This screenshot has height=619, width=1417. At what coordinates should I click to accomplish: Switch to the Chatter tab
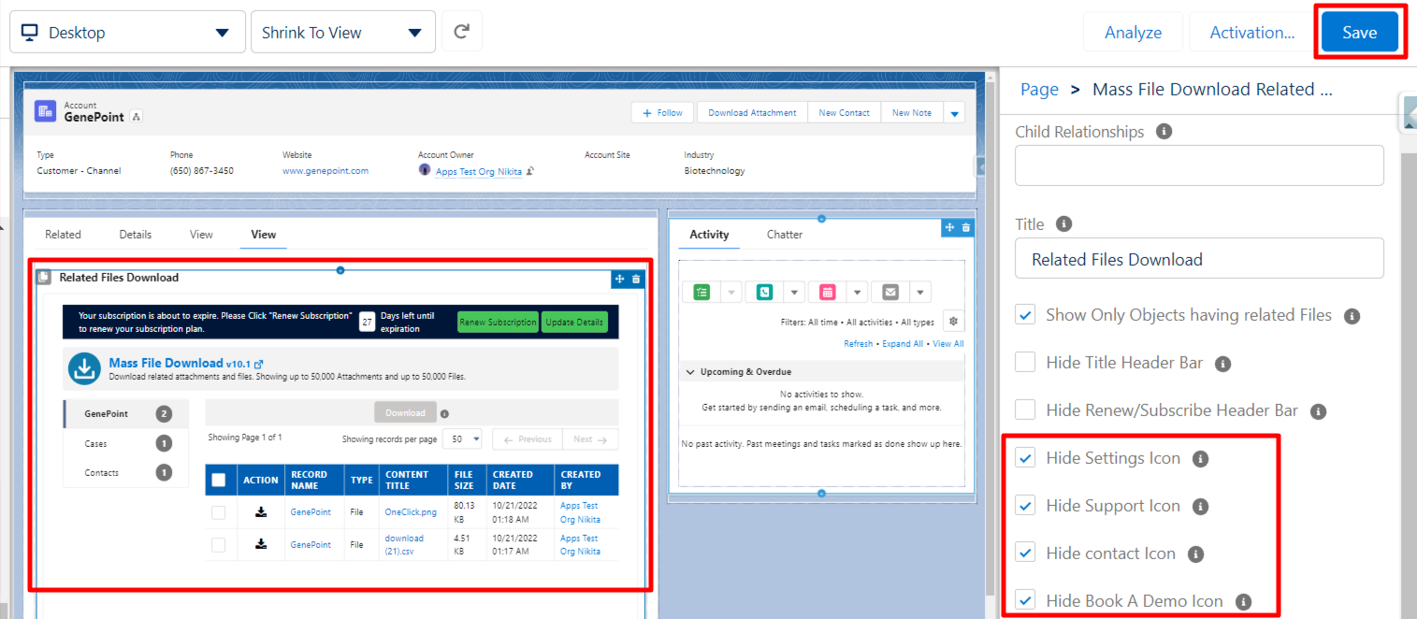click(785, 235)
